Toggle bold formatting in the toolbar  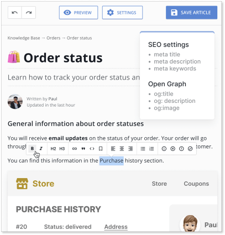(x=32, y=149)
